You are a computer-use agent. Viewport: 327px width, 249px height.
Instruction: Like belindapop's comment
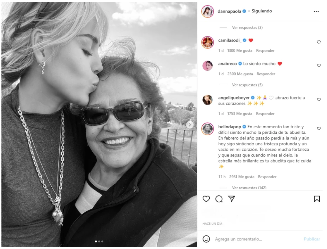(319, 129)
